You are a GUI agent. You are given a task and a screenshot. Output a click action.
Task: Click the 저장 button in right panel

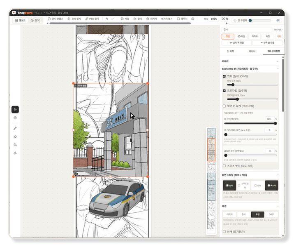[268, 36]
